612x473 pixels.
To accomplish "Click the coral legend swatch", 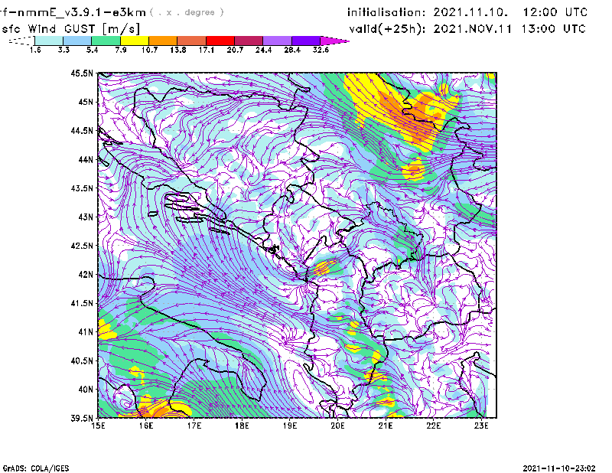I will point(192,41).
